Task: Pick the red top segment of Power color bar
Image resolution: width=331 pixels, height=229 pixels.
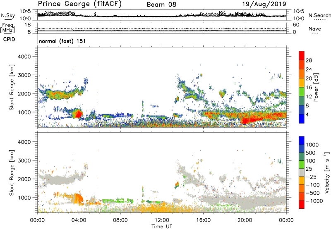Action: (x=302, y=55)
